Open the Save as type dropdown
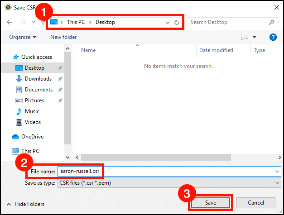 [x=277, y=182]
